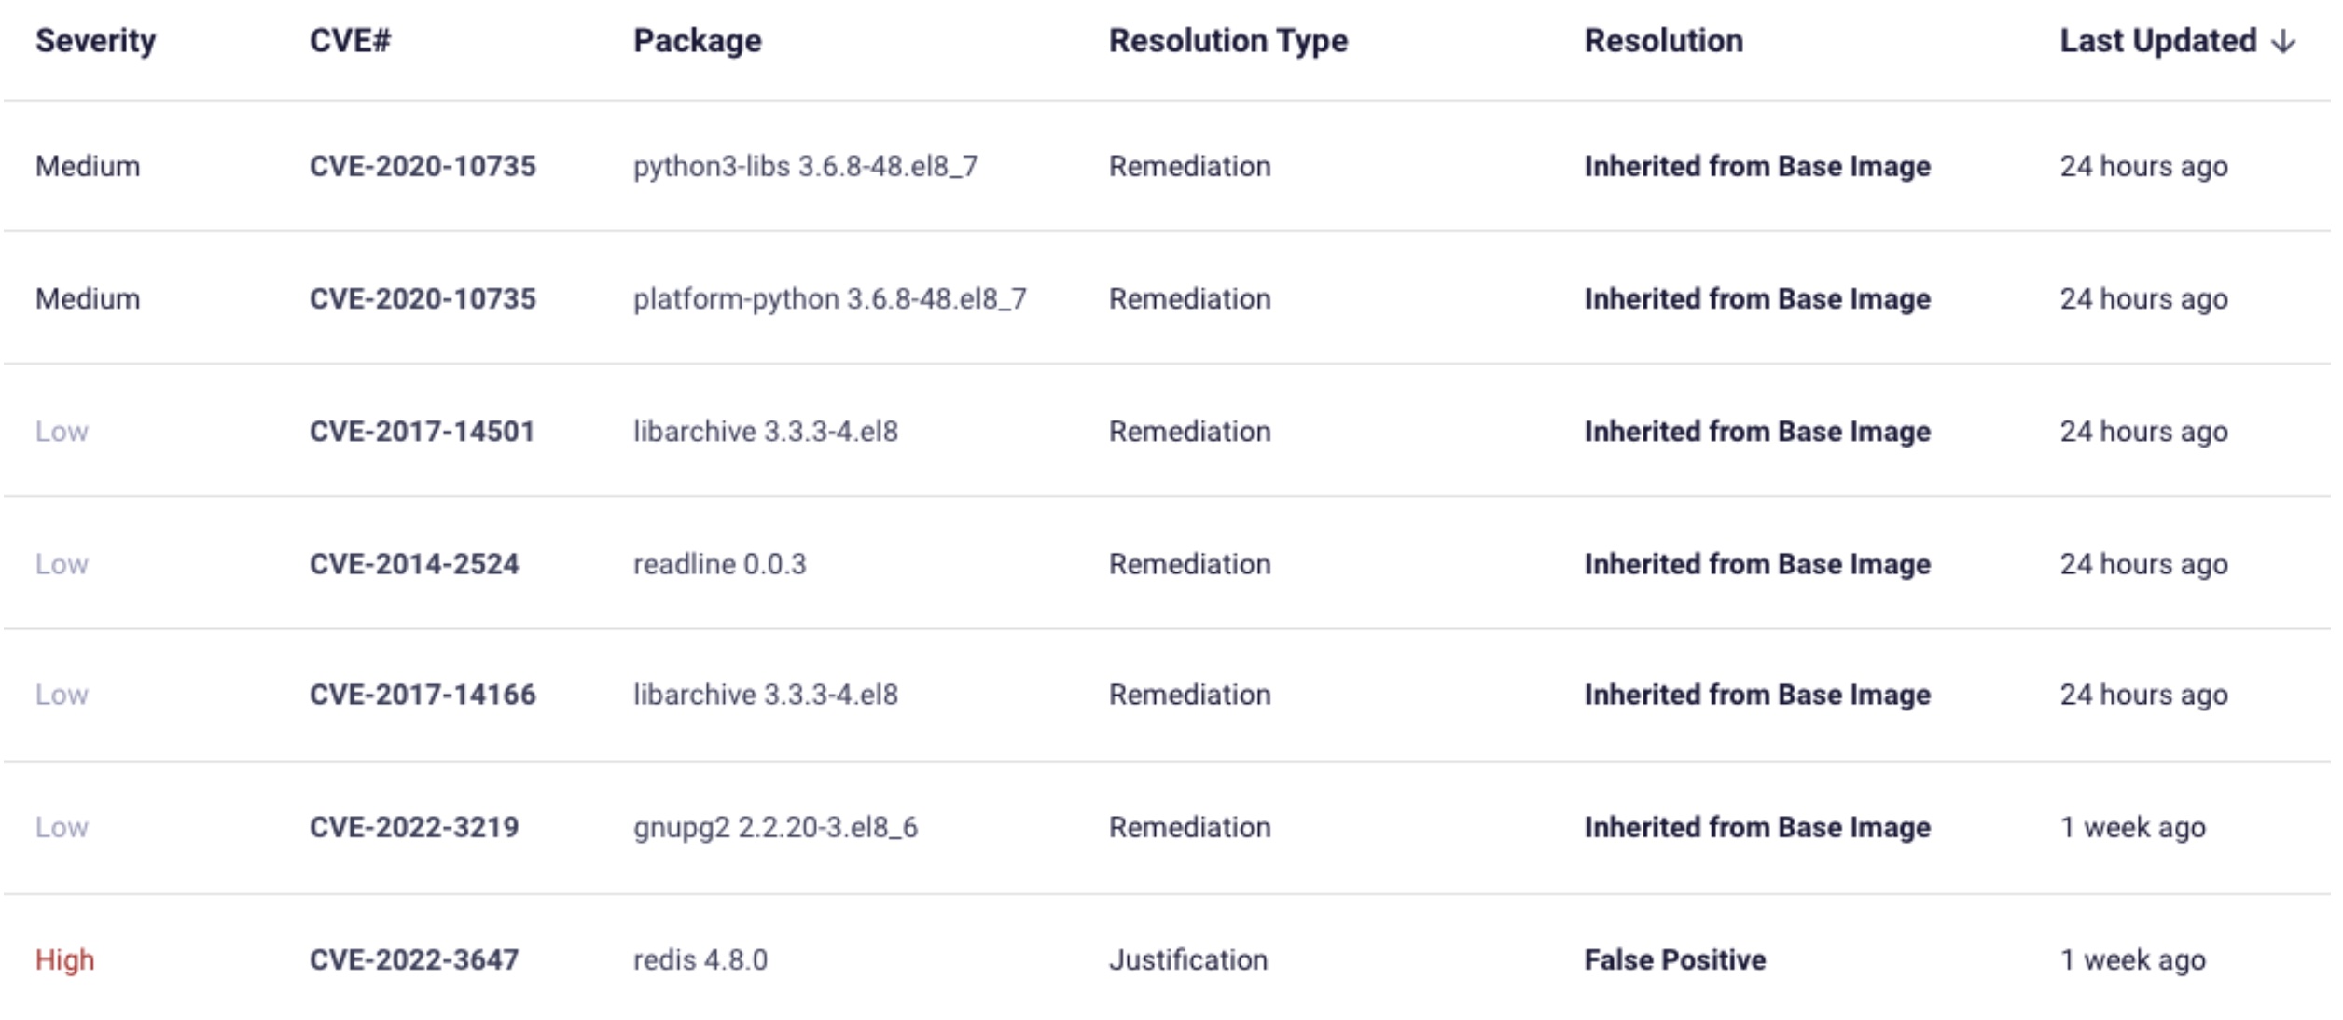The image size is (2343, 1020).
Task: Click Low severity in gnupg2 row
Action: click(62, 826)
